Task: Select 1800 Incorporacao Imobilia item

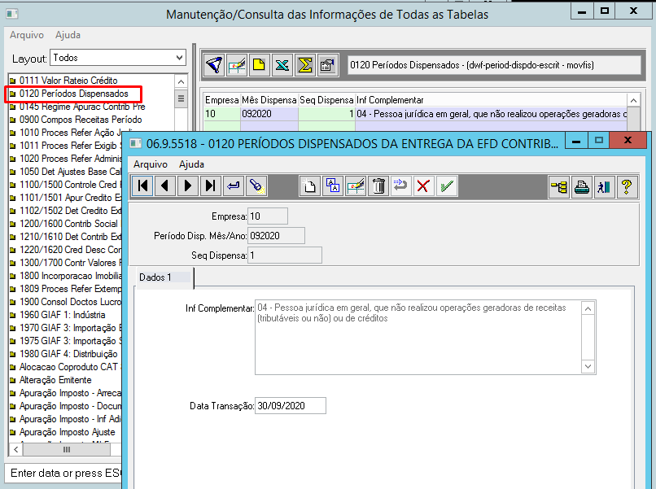Action: click(x=66, y=276)
